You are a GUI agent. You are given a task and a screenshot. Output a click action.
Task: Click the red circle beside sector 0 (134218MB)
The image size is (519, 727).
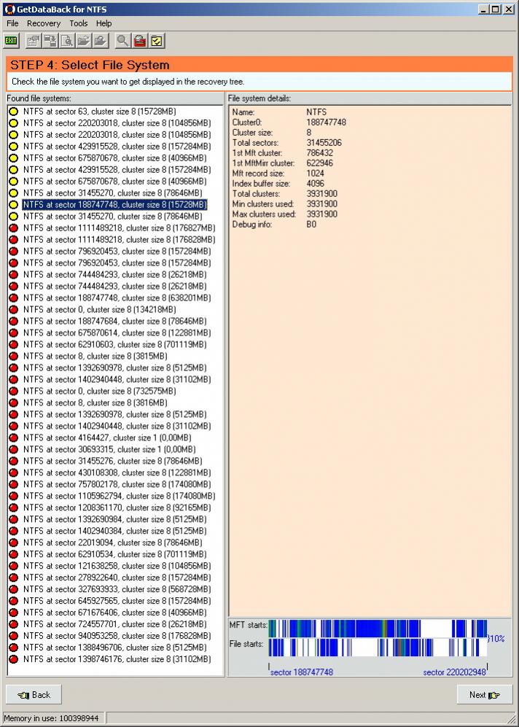[x=14, y=309]
